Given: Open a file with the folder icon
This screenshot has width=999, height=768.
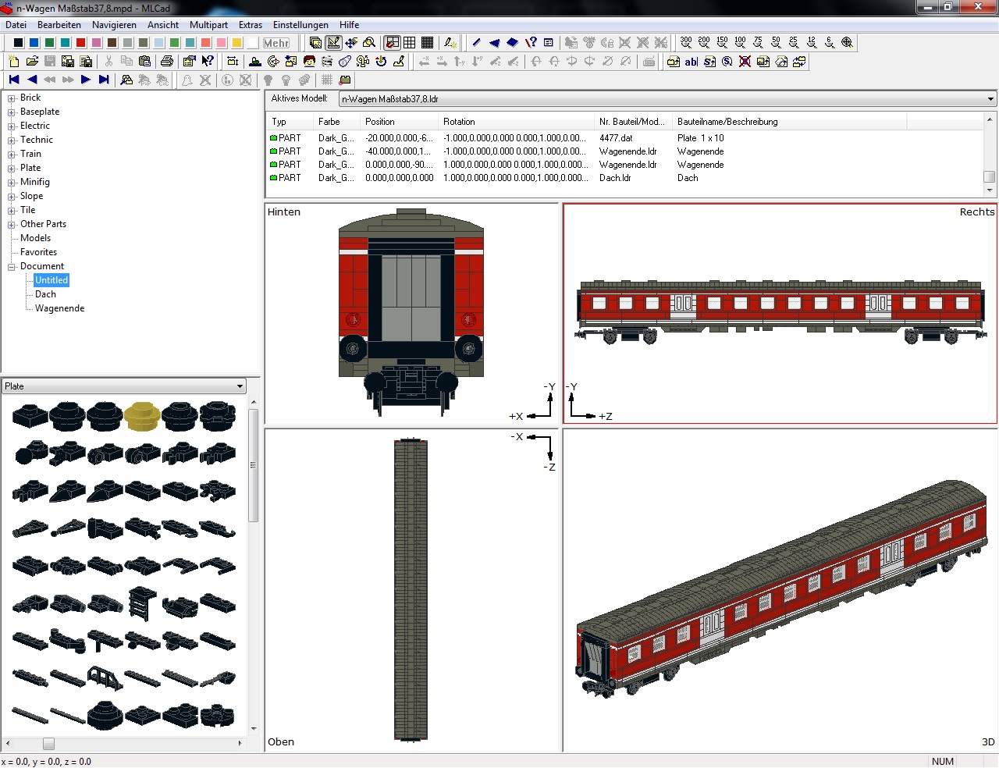Looking at the screenshot, I should 32,61.
